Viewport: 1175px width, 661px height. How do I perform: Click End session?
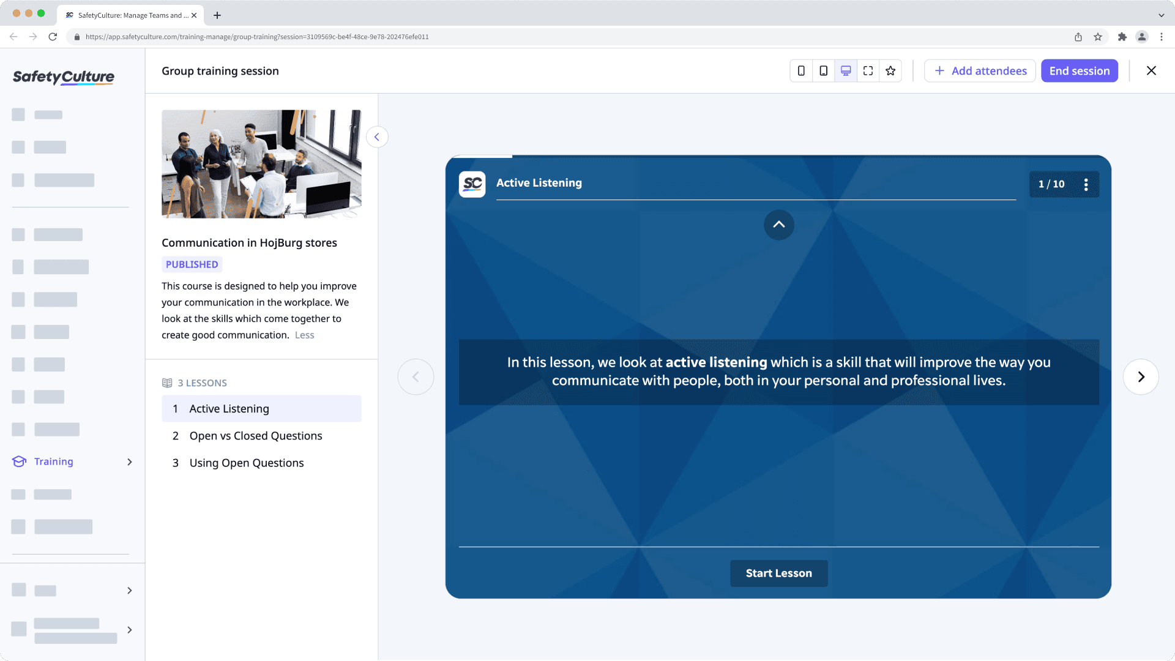(x=1079, y=70)
